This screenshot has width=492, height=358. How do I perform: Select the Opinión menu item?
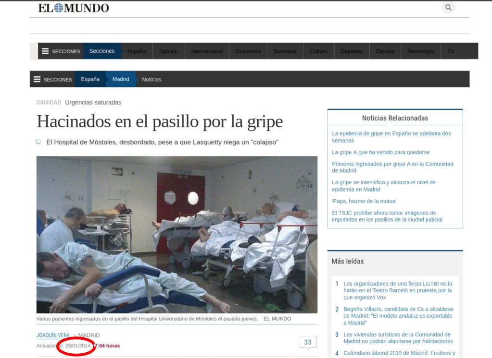point(168,51)
